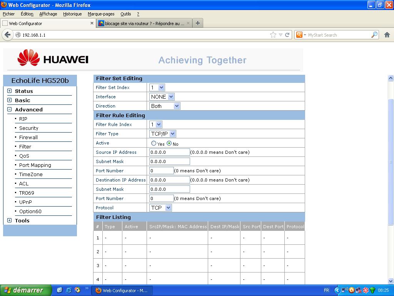This screenshot has height=296, width=394.
Task: Open the Firefox home page icon
Action: click(x=387, y=35)
